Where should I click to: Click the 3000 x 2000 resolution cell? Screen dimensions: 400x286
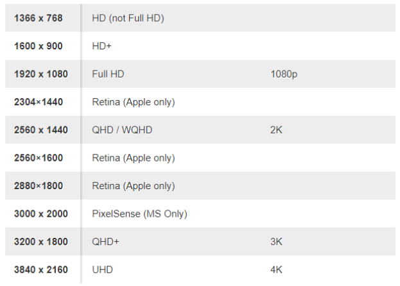pos(41,214)
